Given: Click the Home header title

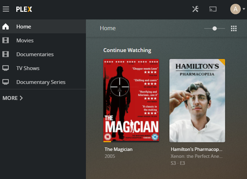Looking at the screenshot, I should (x=108, y=28).
